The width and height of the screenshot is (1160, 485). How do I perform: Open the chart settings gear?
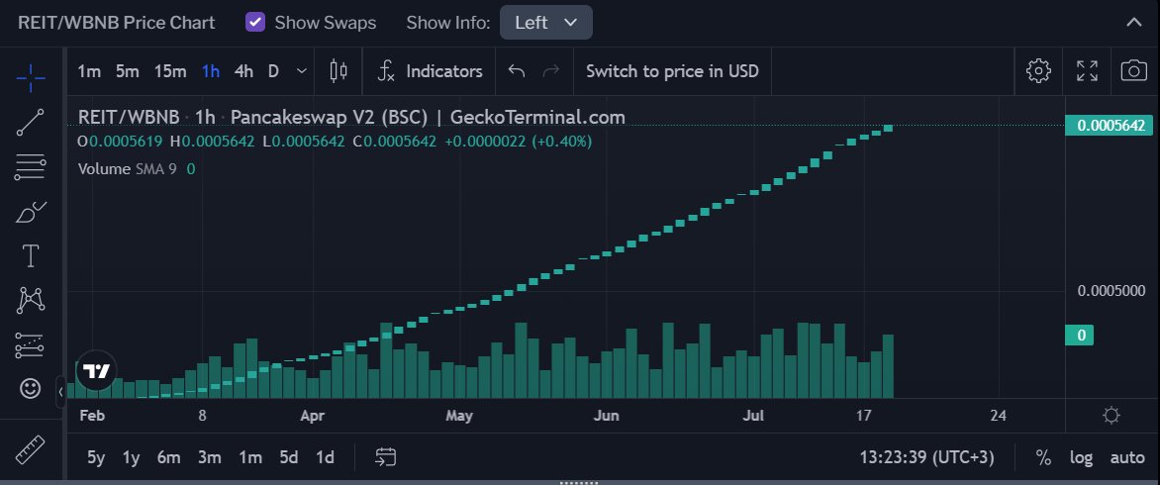tap(1038, 71)
